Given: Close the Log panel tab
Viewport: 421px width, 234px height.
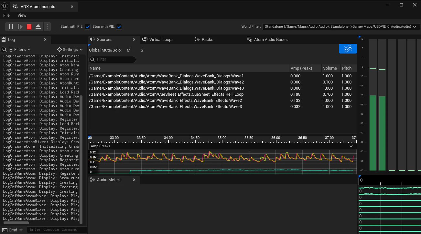Looking at the screenshot, I should click(45, 39).
